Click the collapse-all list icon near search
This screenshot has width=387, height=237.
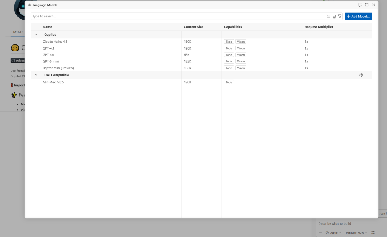328,16
